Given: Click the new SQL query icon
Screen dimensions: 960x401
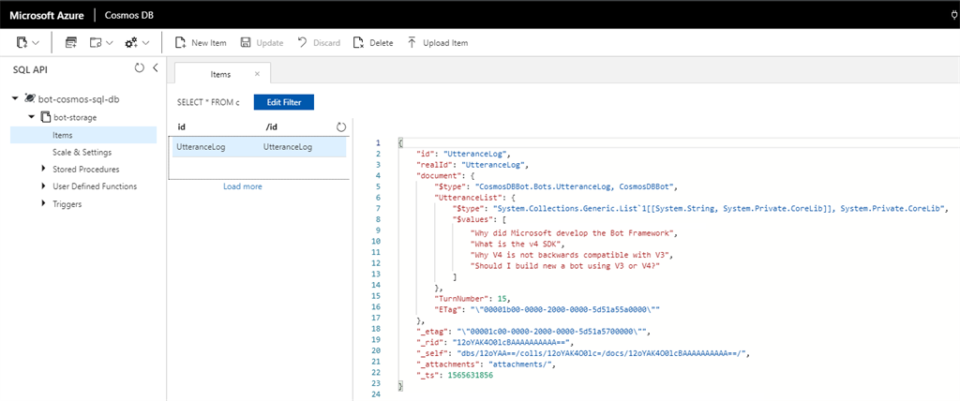Looking at the screenshot, I should (x=71, y=42).
